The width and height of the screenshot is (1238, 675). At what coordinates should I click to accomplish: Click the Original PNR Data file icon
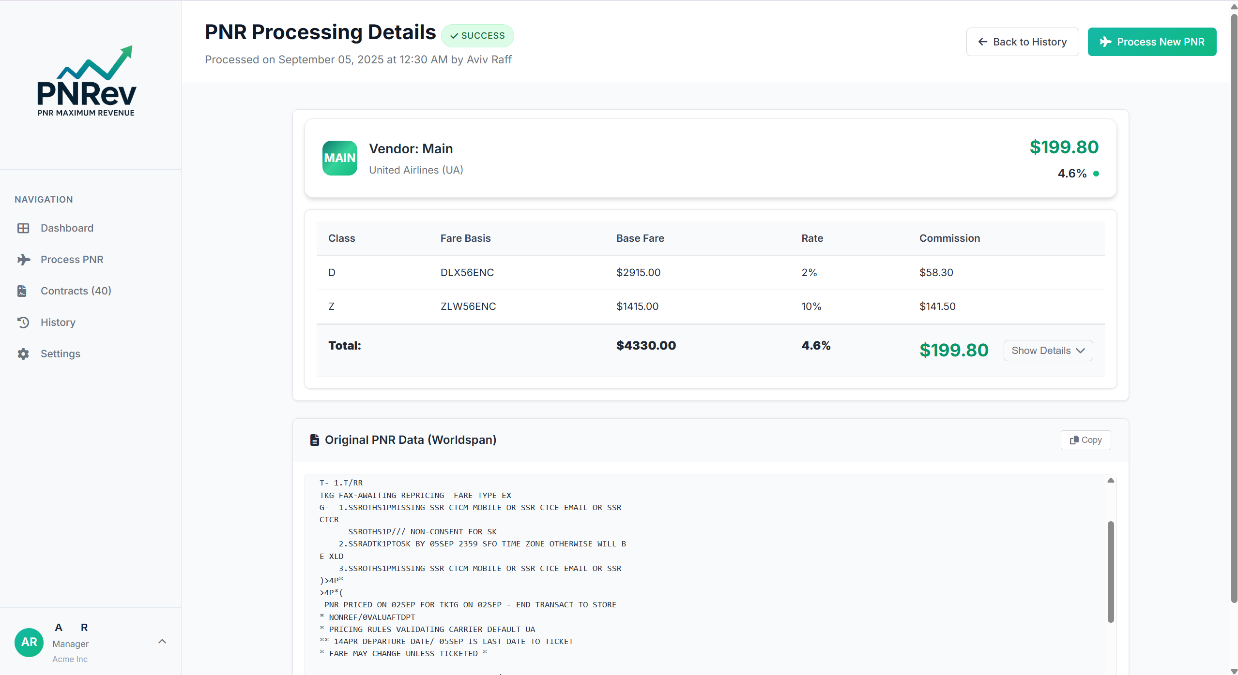tap(314, 440)
